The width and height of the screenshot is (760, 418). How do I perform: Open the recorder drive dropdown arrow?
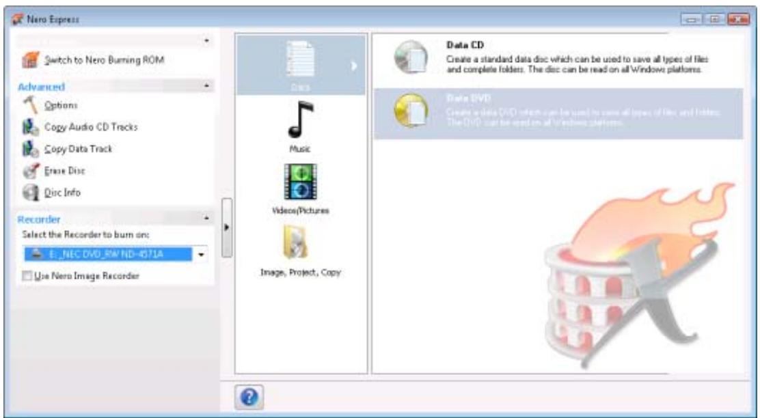coord(201,254)
